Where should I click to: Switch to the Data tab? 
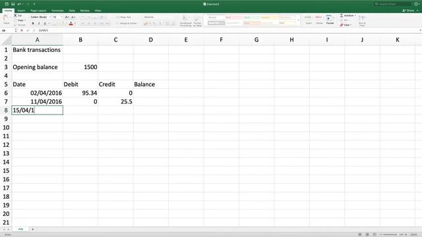point(72,11)
